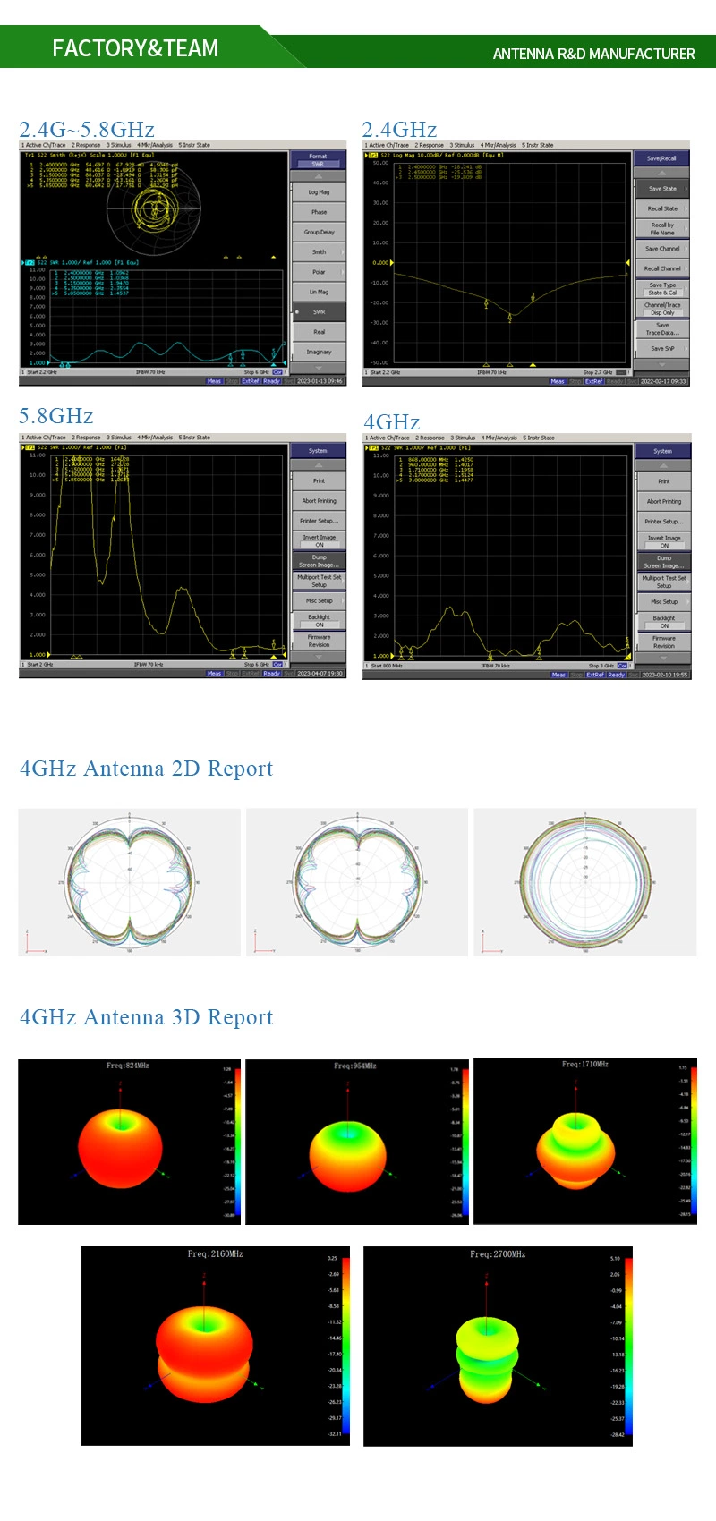Open Active Ch/Trace menu in 2.4G~5.8GHz analyzer

pyautogui.click(x=45, y=145)
